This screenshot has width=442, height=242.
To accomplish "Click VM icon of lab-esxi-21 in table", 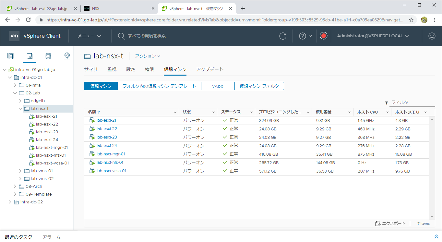I will [x=92, y=120].
